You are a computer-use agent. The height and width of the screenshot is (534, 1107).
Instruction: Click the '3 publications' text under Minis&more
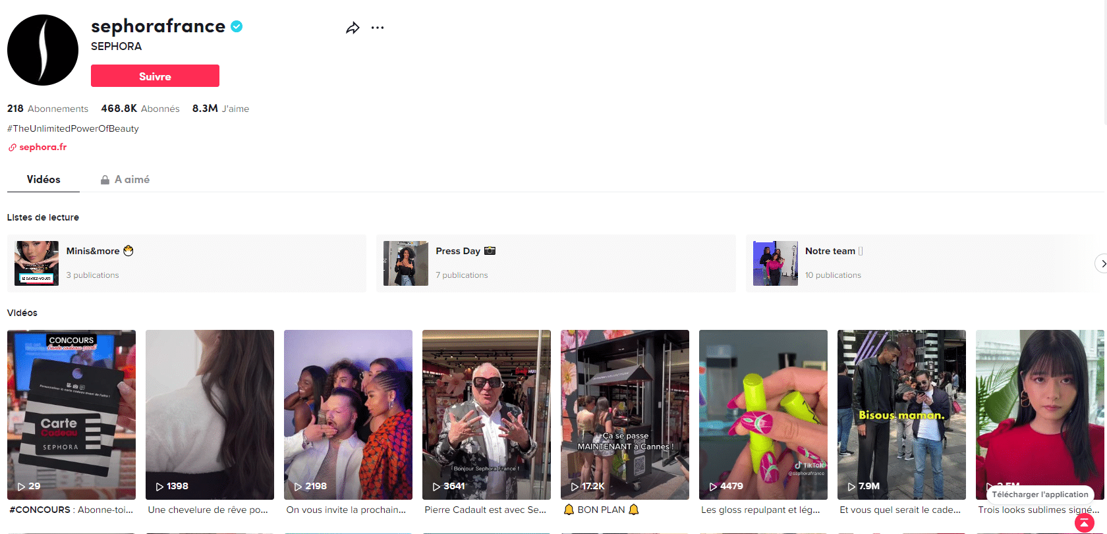tap(92, 275)
